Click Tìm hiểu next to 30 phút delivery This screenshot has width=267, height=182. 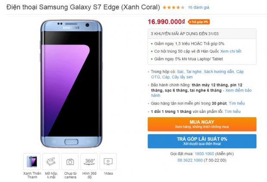tap(237, 103)
